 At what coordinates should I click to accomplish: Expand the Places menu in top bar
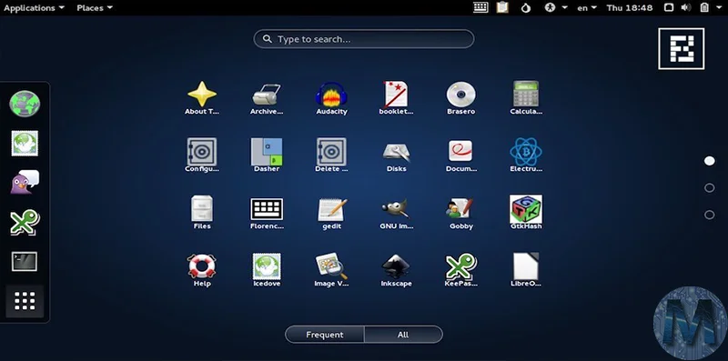pyautogui.click(x=95, y=8)
